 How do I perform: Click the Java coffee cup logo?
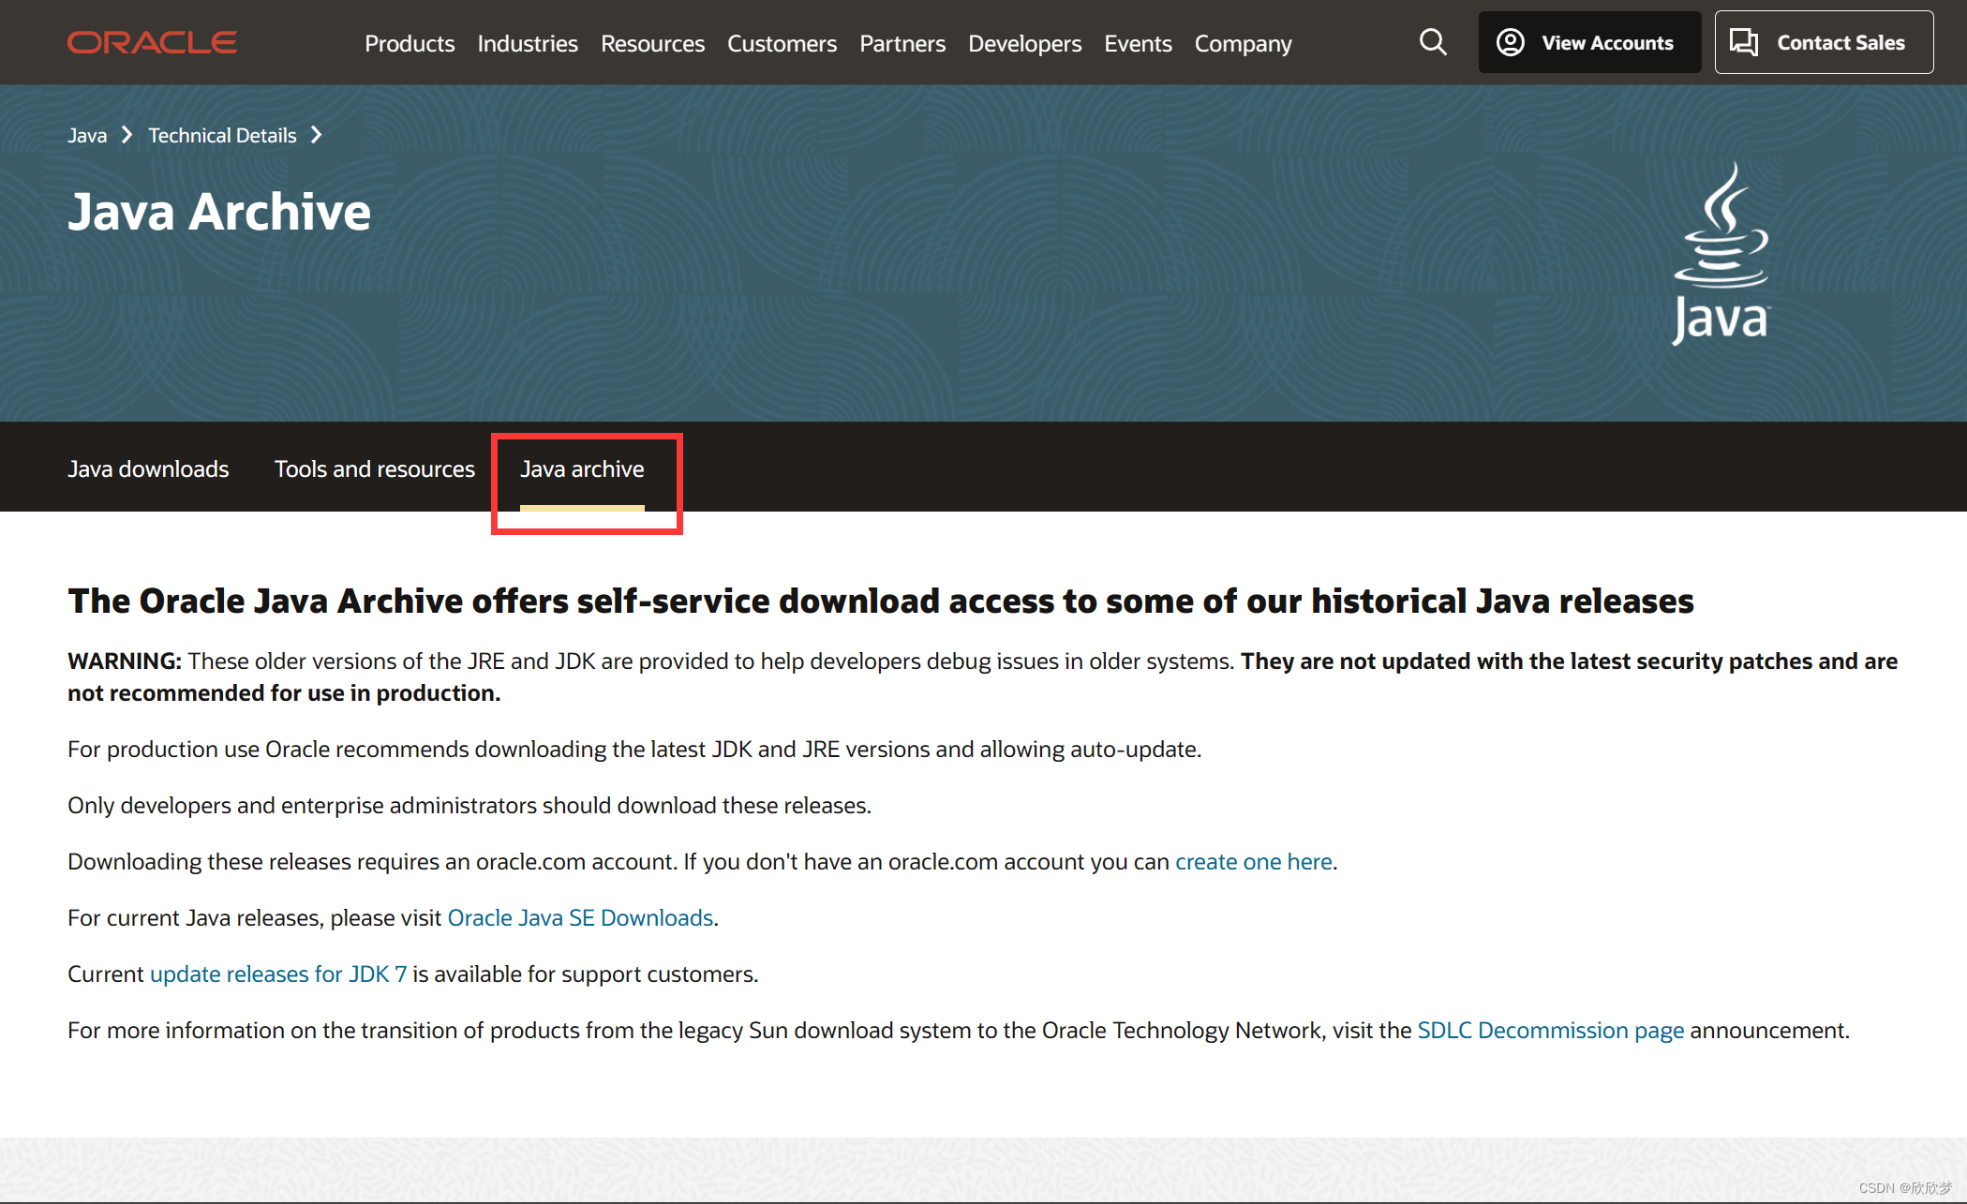click(1721, 254)
